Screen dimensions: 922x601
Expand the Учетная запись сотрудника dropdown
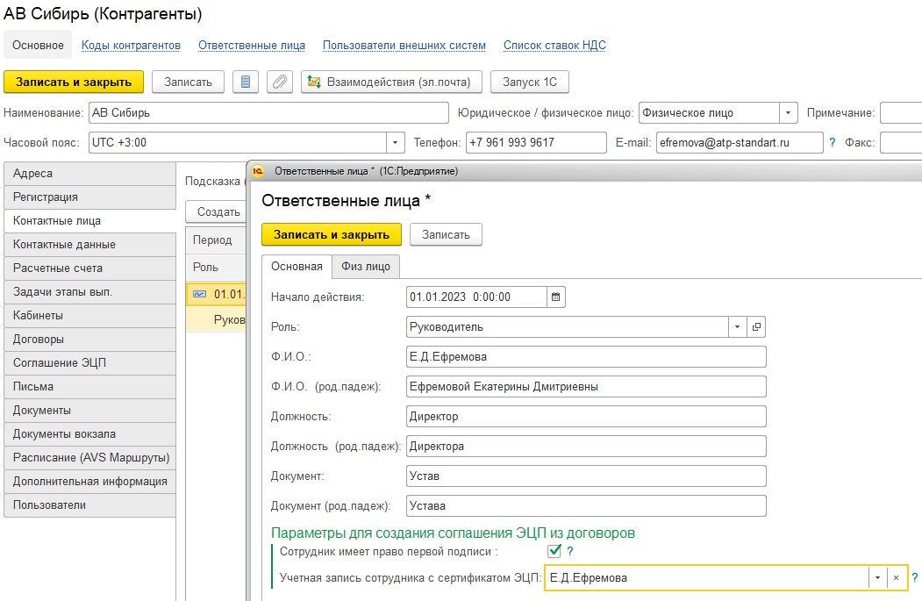(x=877, y=578)
